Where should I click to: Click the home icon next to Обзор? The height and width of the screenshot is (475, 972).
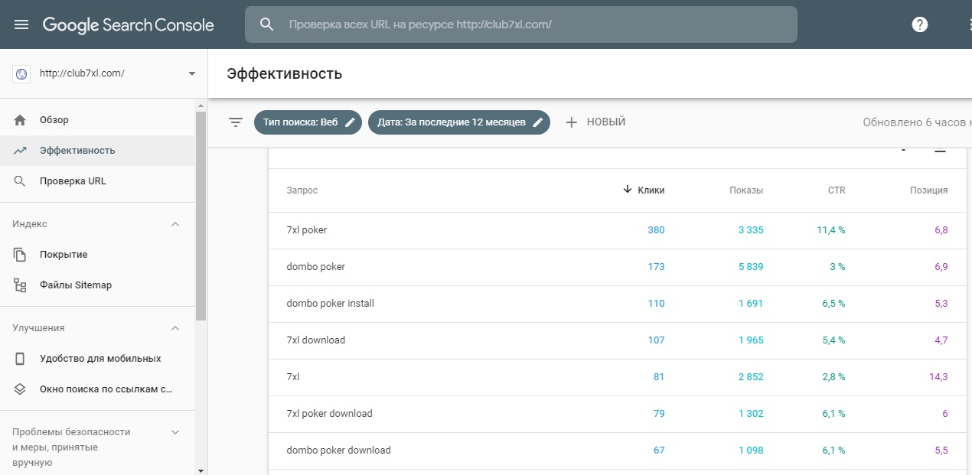pos(21,120)
